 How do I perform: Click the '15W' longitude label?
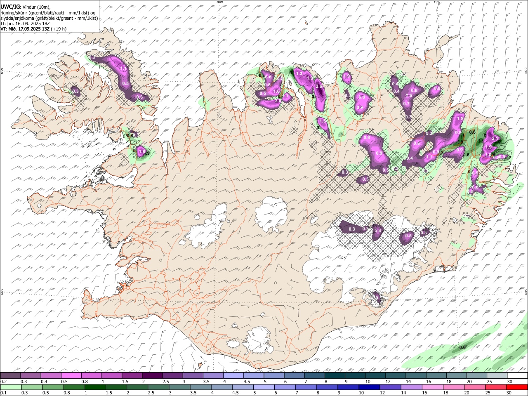[x=437, y=2]
